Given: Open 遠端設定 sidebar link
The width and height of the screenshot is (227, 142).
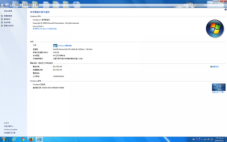Looking at the screenshot, I should (x=7, y=19).
